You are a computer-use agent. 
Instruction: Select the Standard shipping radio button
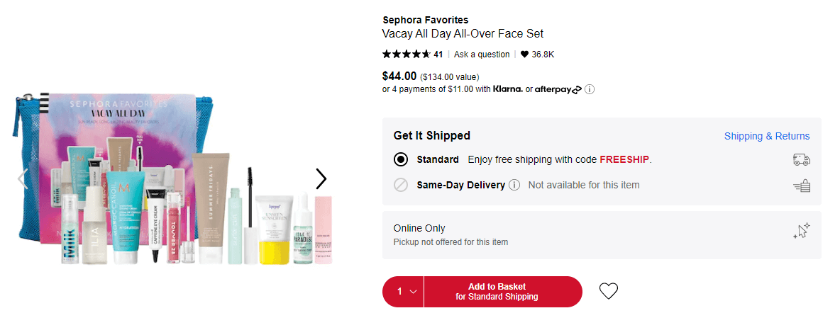pos(401,159)
